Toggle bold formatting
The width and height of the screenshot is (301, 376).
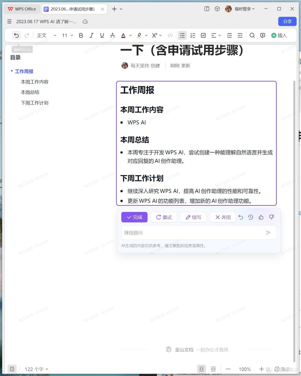tap(81, 35)
